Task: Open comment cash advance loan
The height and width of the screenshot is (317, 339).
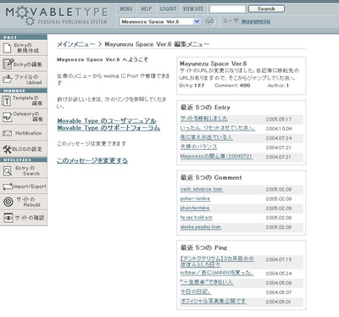Action: point(202,189)
